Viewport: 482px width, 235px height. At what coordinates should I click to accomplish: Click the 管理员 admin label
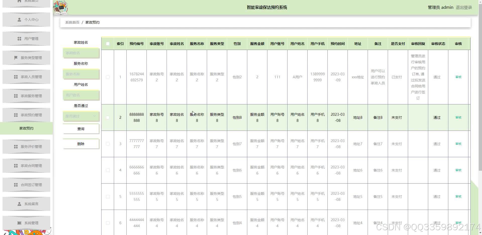coord(441,8)
